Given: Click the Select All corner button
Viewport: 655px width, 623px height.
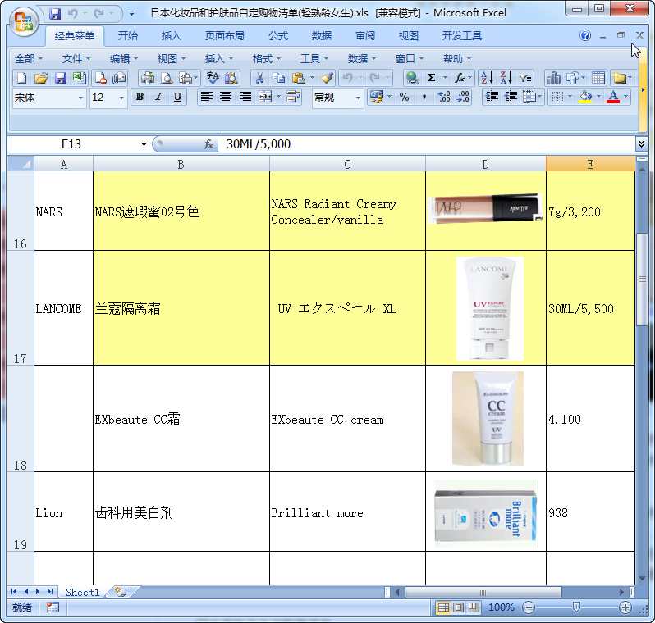Looking at the screenshot, I should click(x=21, y=164).
